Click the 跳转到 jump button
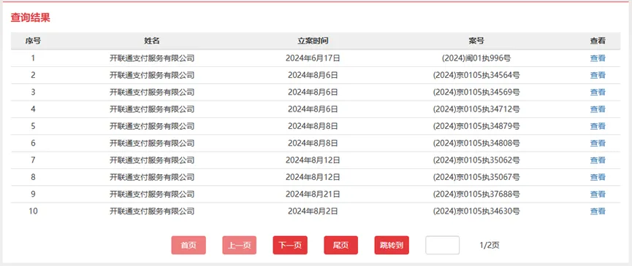Viewport: 632px width, 266px height. point(392,245)
